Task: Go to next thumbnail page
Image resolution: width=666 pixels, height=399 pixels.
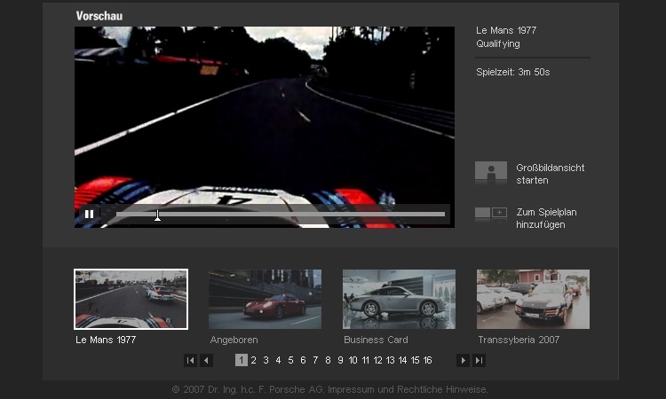Action: 463,360
